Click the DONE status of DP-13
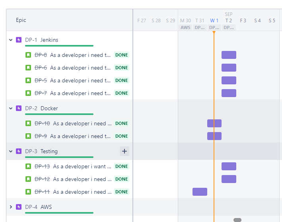The width and height of the screenshot is (282, 222). [122, 167]
